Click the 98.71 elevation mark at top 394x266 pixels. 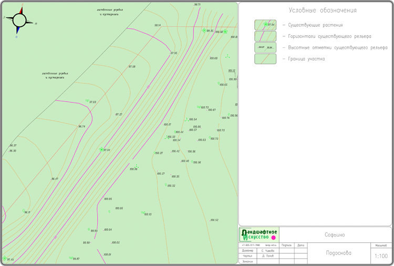click(x=197, y=4)
